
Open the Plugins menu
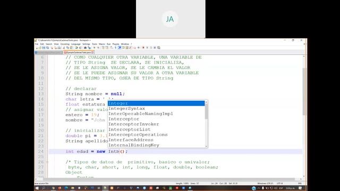tap(116, 44)
